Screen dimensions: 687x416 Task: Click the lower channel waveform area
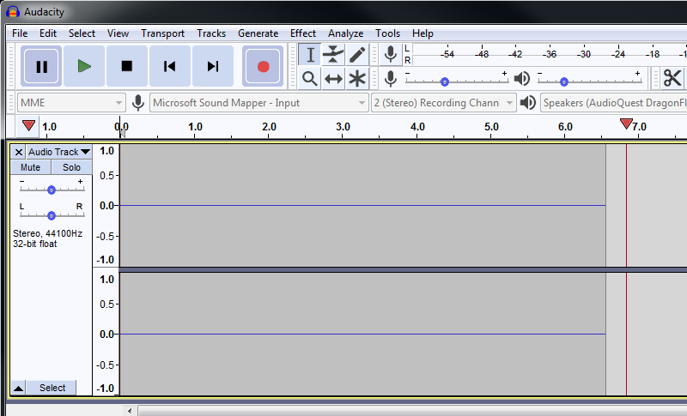(x=362, y=335)
